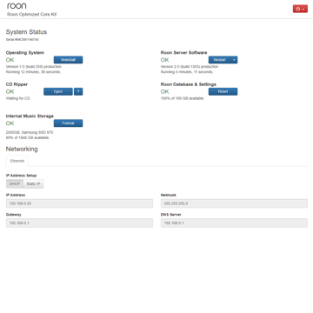
Task: Open the red power menu button
Action: coord(300,9)
